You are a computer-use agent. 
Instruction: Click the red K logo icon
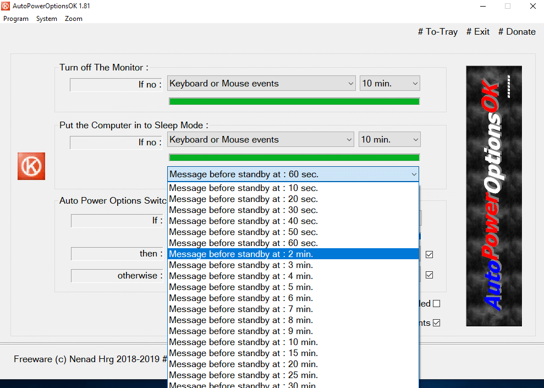coord(31,166)
